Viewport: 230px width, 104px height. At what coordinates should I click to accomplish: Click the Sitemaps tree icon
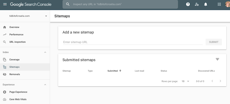pos(5,67)
